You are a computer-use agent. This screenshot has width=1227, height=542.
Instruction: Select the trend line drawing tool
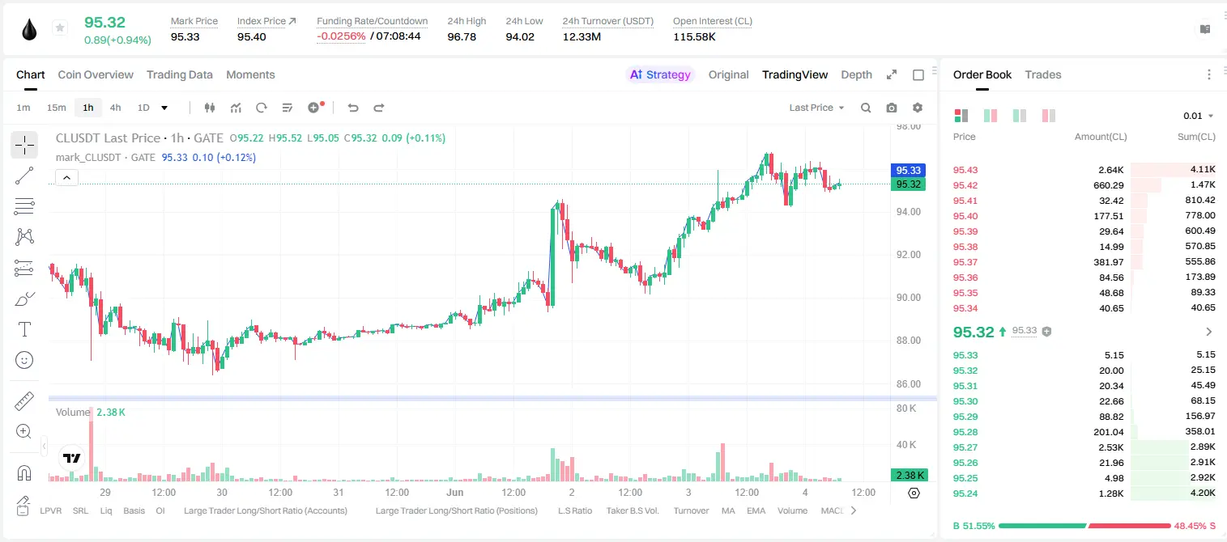pyautogui.click(x=24, y=176)
